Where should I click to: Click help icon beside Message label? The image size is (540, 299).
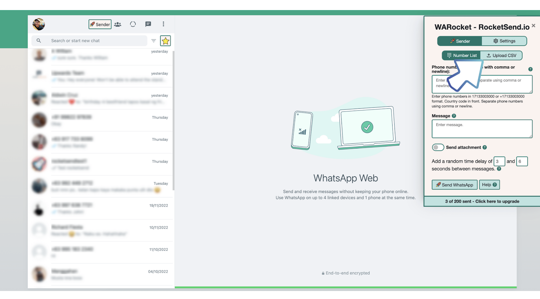[454, 116]
